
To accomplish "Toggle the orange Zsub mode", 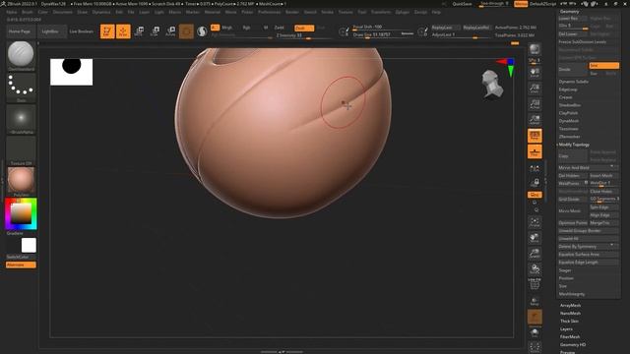I will point(304,29).
